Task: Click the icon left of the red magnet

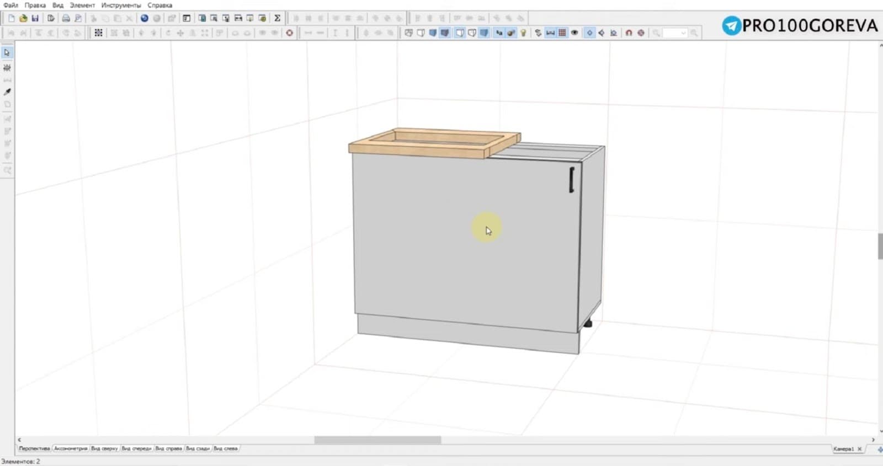Action: [614, 33]
